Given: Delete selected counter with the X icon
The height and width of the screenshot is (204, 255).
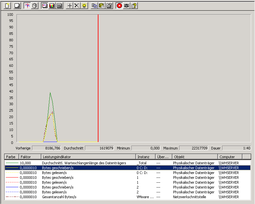Looking at the screenshot, I should click(x=77, y=6).
